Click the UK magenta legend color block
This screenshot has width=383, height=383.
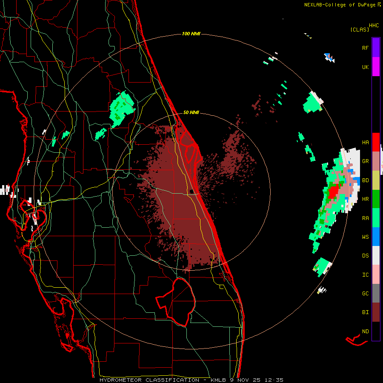(x=376, y=67)
